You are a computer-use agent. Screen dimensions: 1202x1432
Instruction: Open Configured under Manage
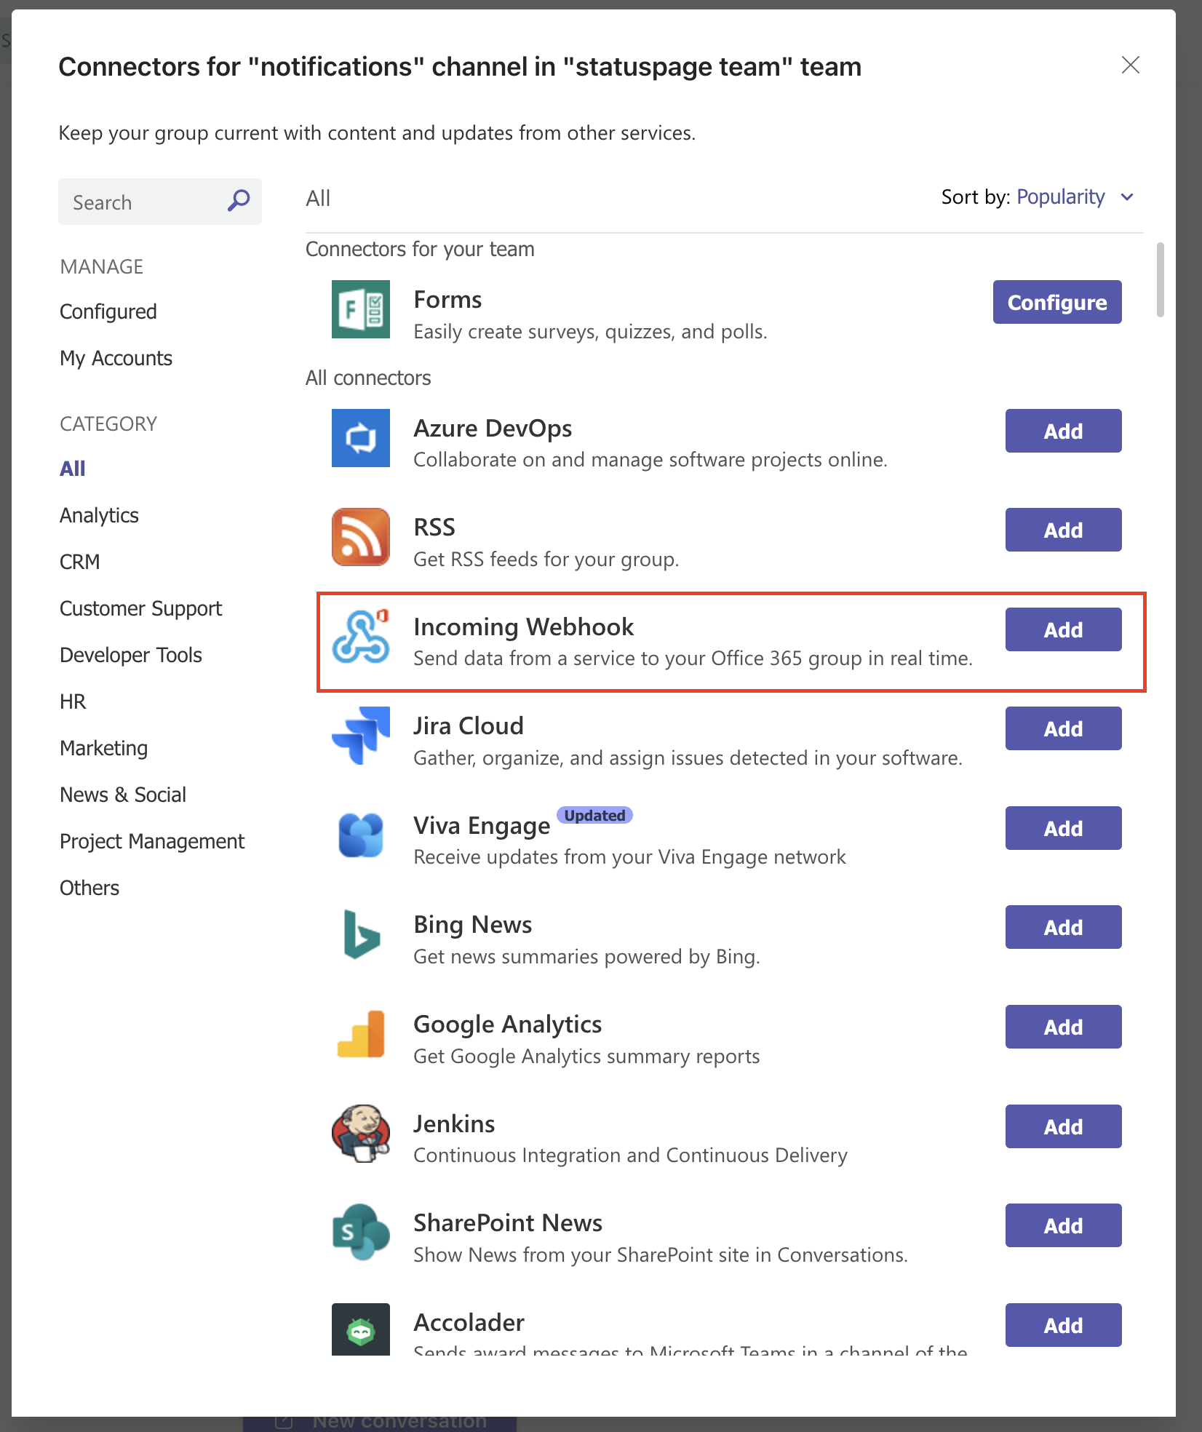point(108,311)
